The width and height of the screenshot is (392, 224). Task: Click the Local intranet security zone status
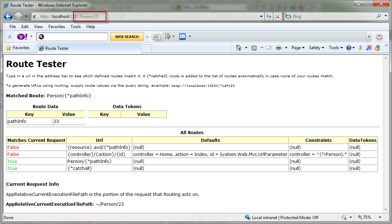tap(281, 217)
